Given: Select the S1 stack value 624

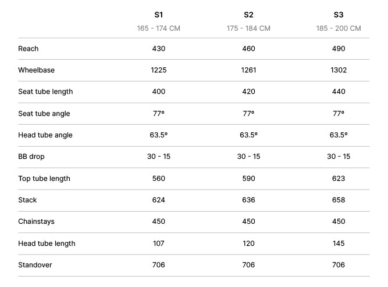Looking at the screenshot, I should click(x=159, y=200).
